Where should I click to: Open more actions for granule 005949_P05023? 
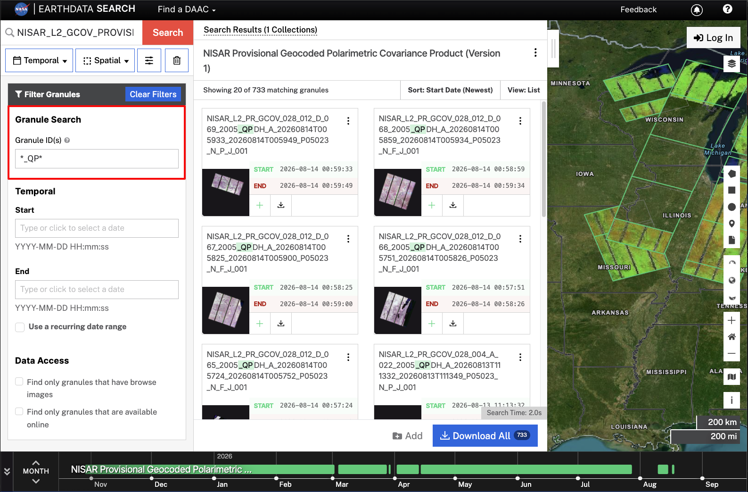(x=348, y=121)
